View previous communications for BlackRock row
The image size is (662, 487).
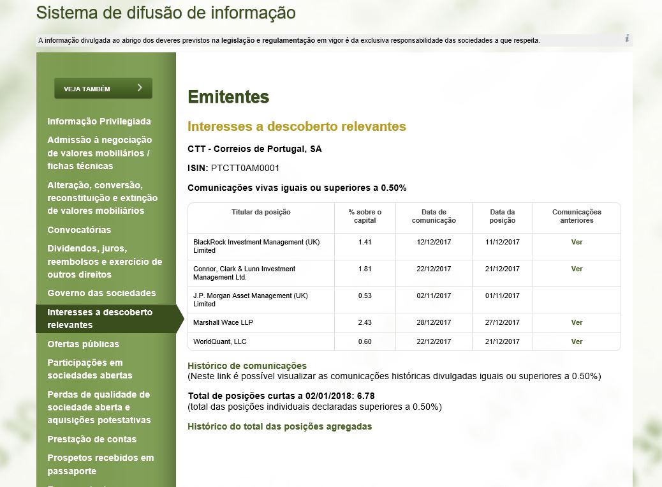[577, 242]
